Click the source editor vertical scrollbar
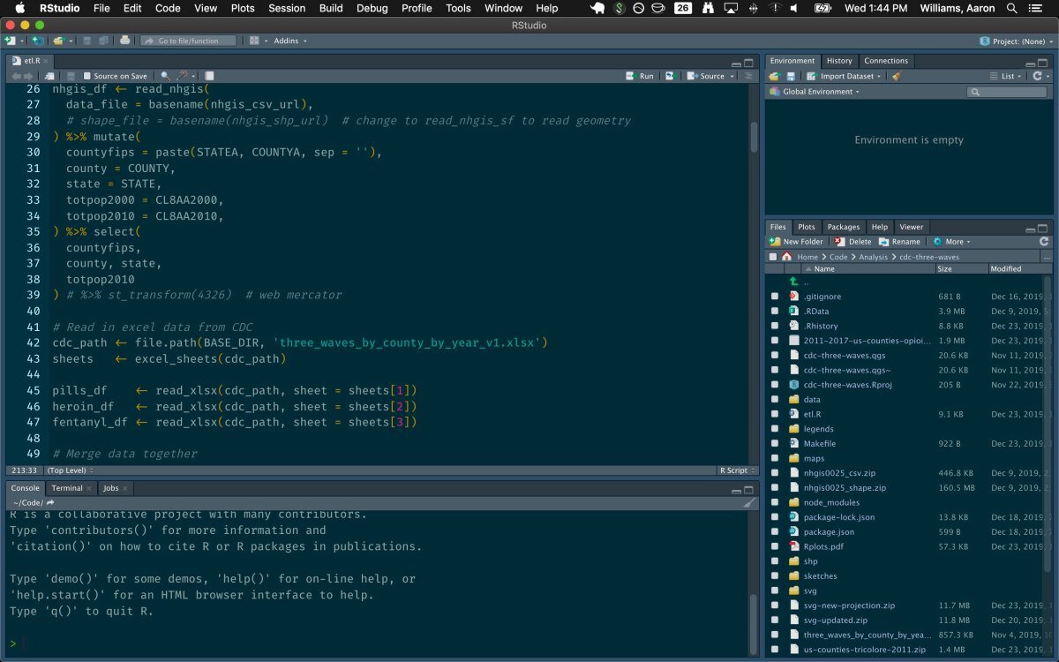 point(754,137)
